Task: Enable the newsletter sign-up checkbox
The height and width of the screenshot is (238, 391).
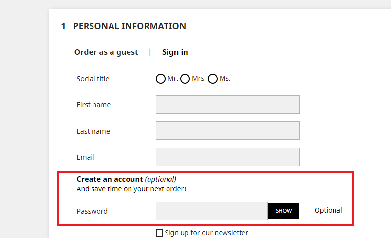Action: pos(159,233)
